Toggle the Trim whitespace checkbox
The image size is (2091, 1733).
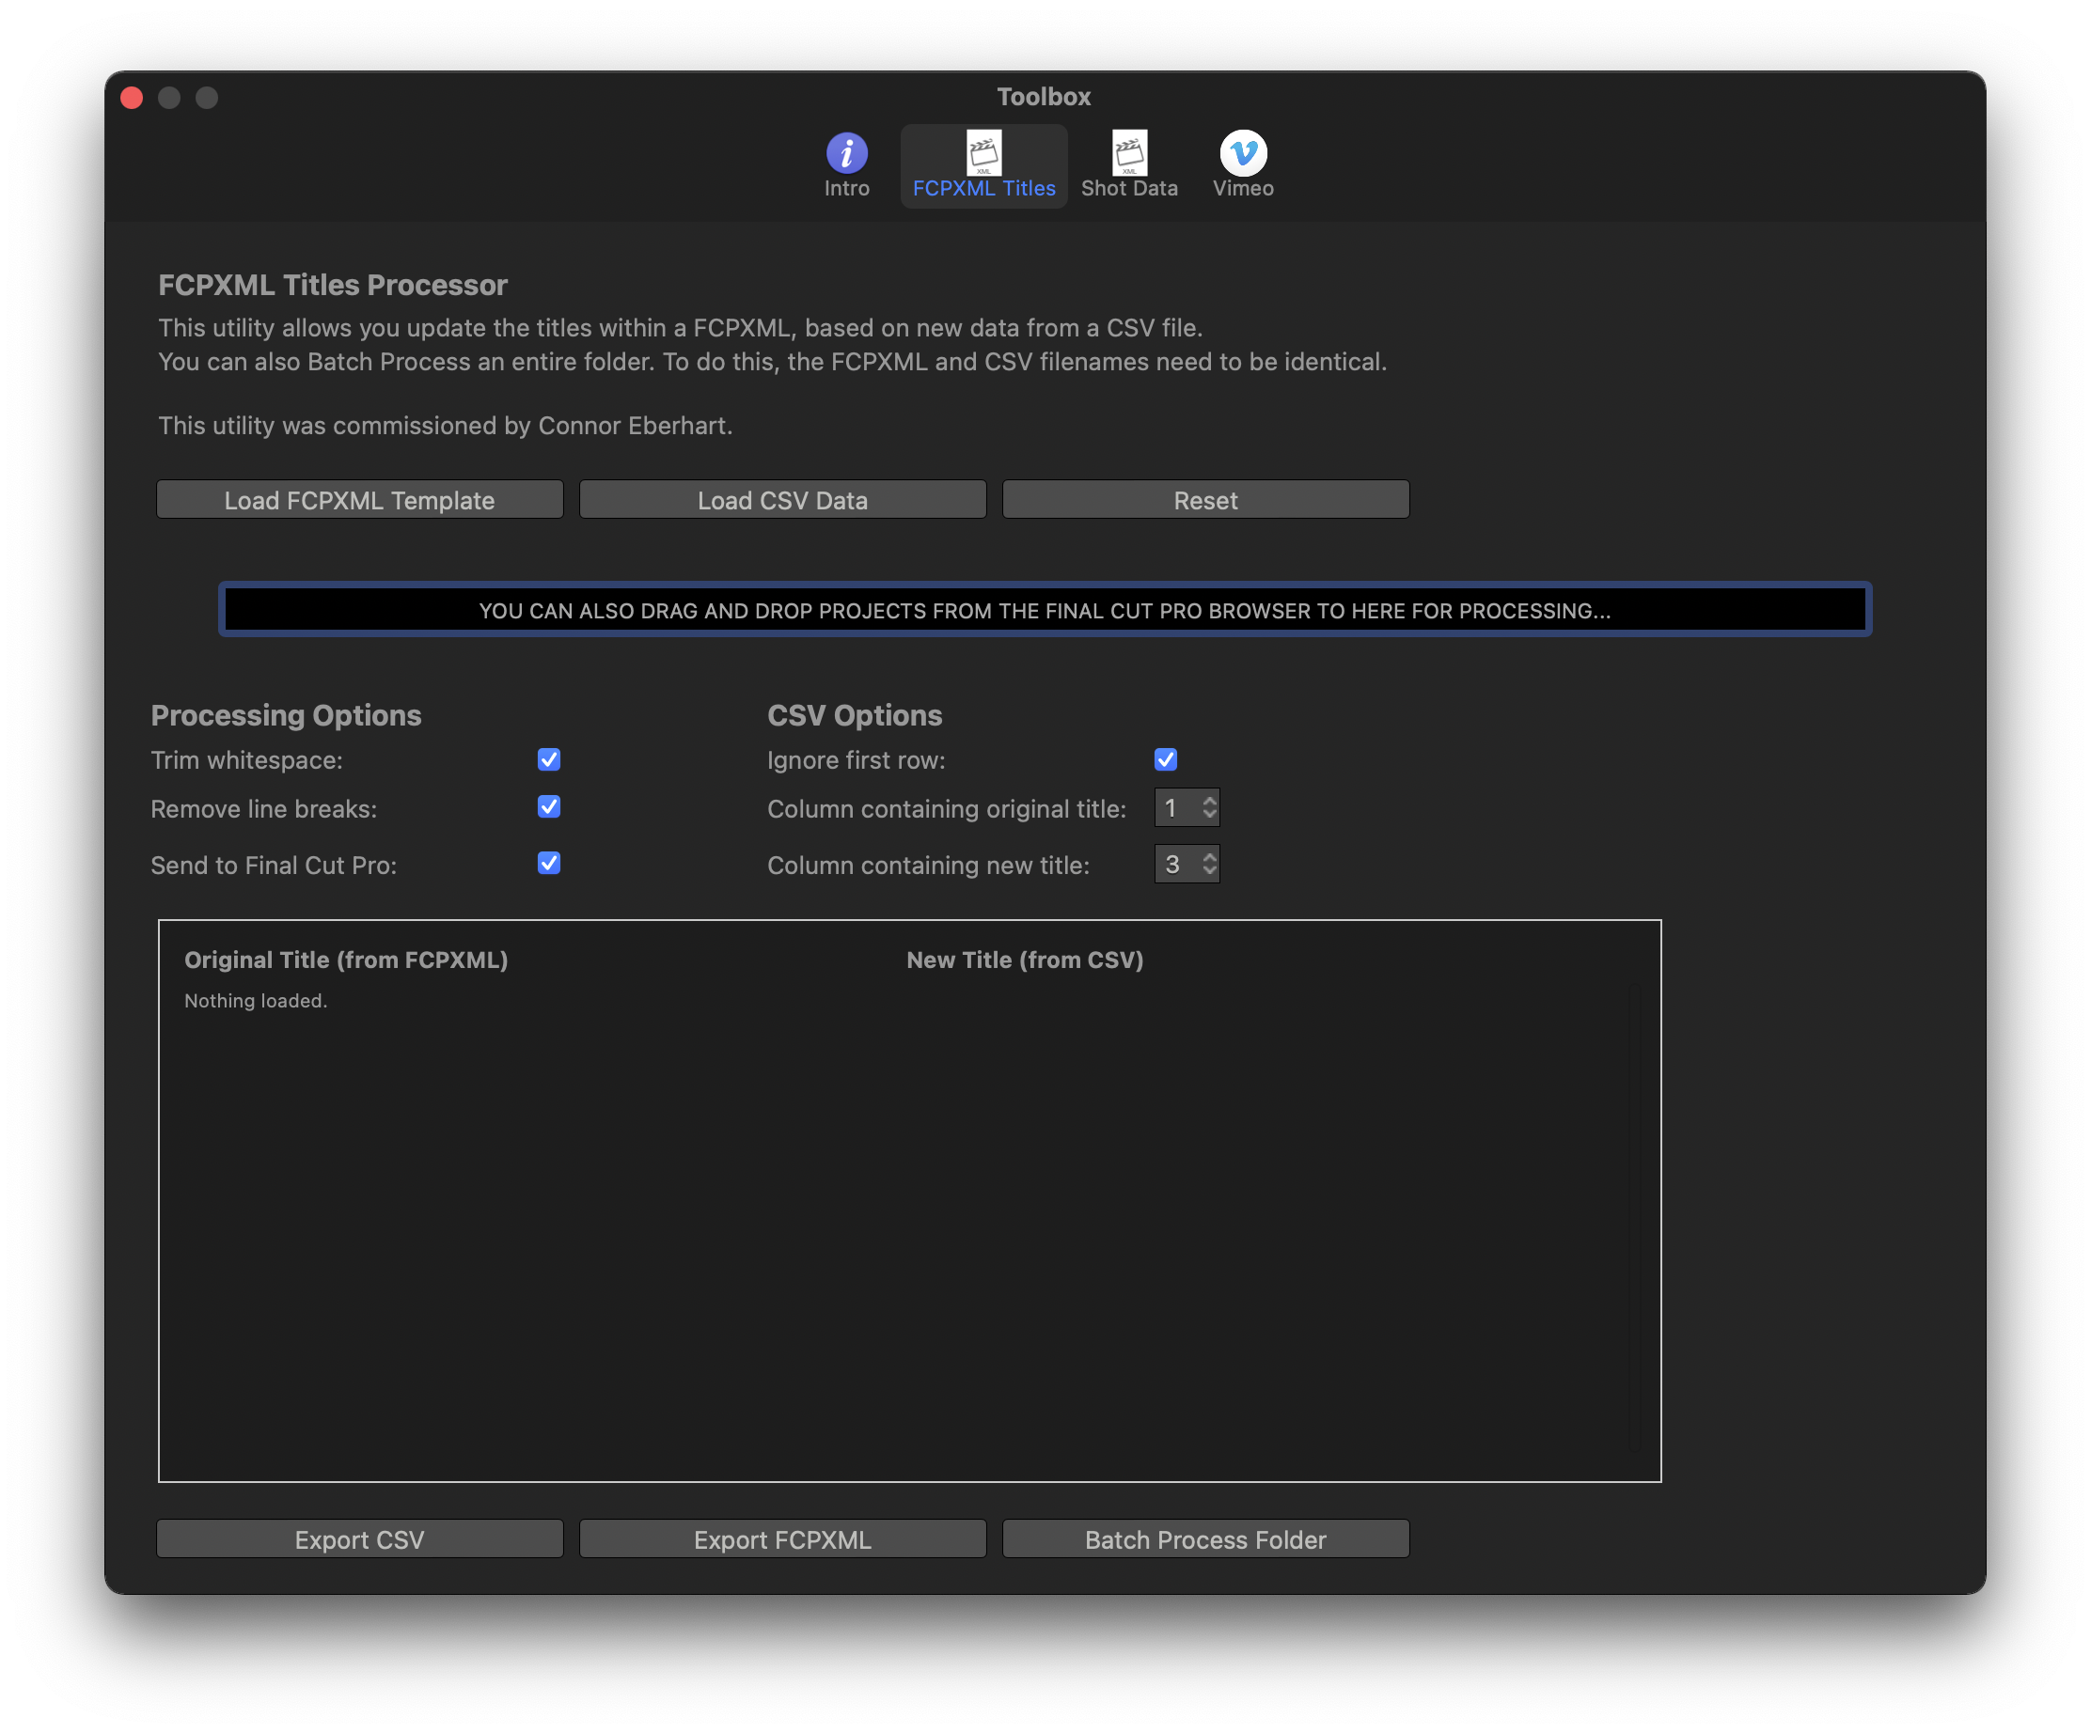549,757
